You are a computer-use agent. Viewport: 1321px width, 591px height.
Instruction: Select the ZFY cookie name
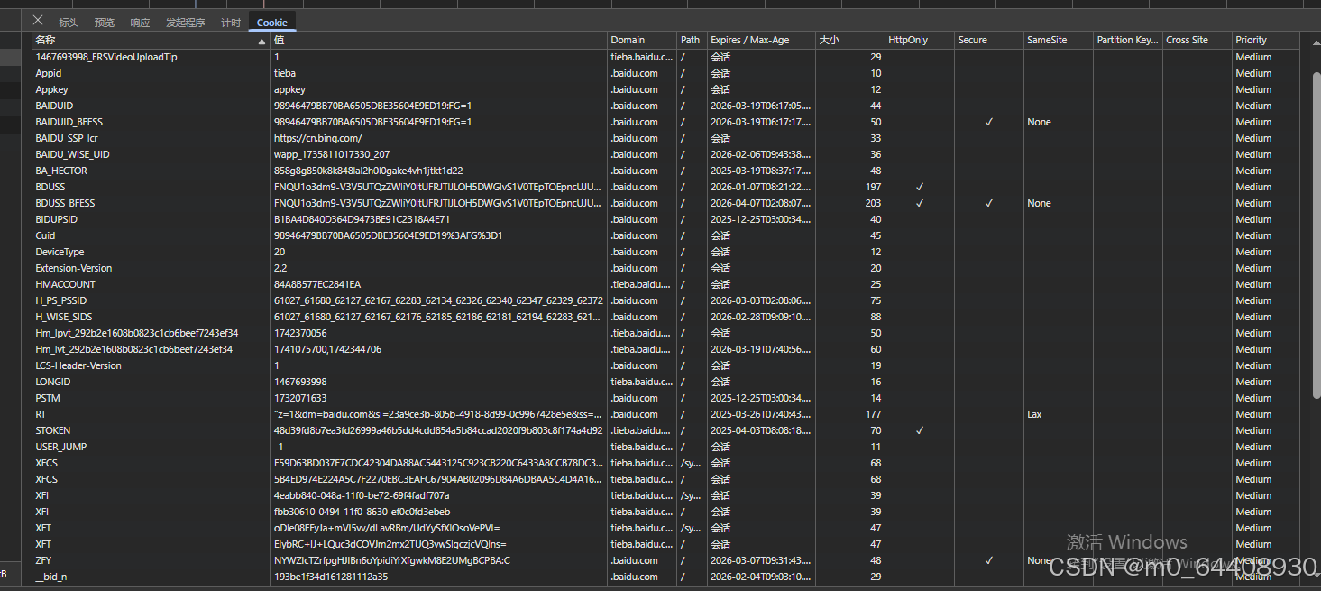pos(43,560)
